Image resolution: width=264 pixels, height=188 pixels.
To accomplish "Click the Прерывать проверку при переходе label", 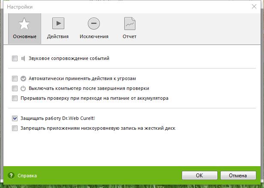I will [x=94, y=98].
